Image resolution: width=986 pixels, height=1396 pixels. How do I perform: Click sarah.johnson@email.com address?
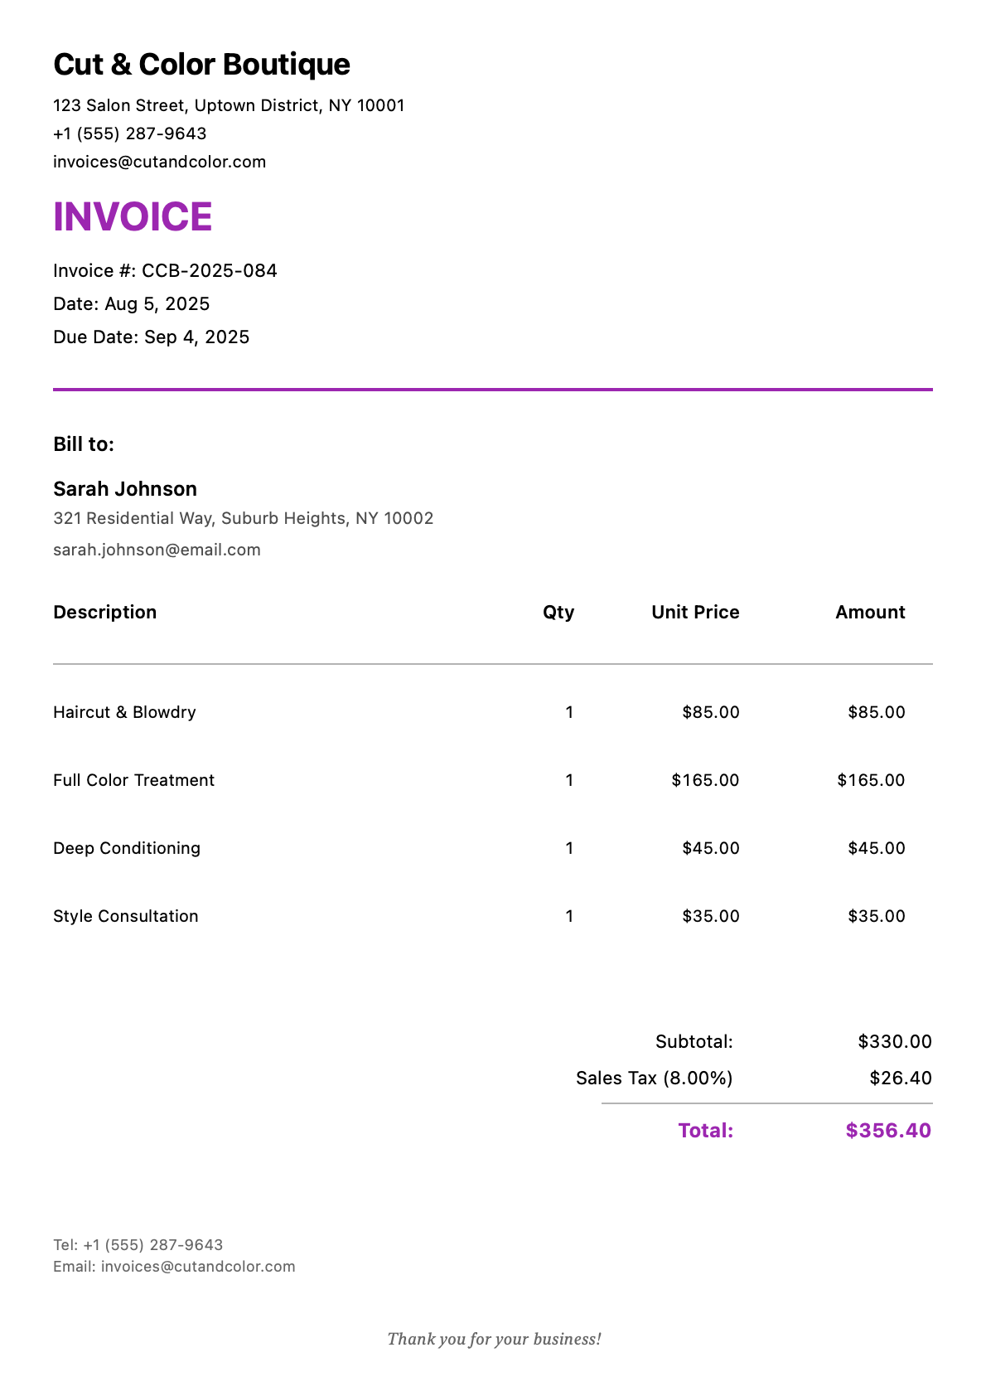(x=157, y=550)
